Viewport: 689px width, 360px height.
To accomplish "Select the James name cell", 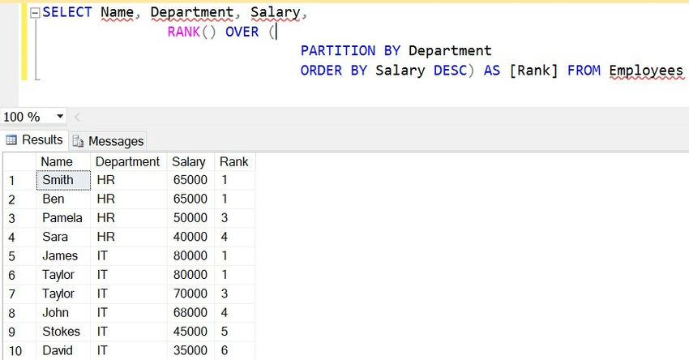I will coord(63,256).
